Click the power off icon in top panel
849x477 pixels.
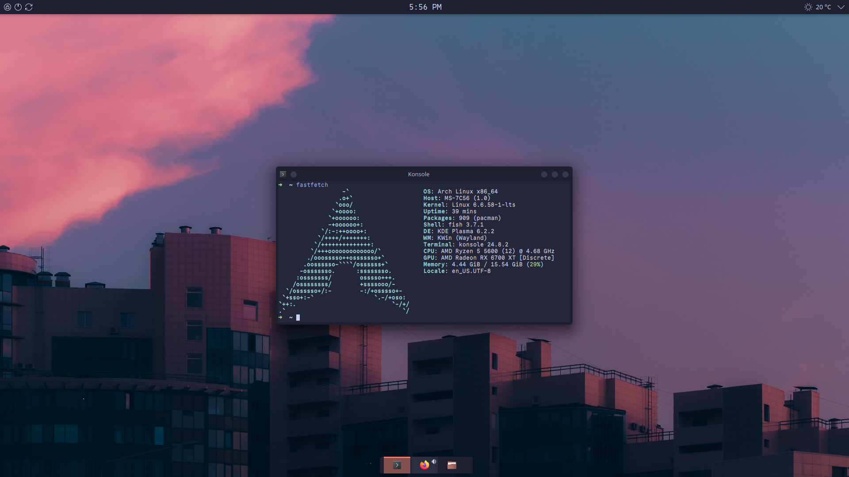point(18,7)
